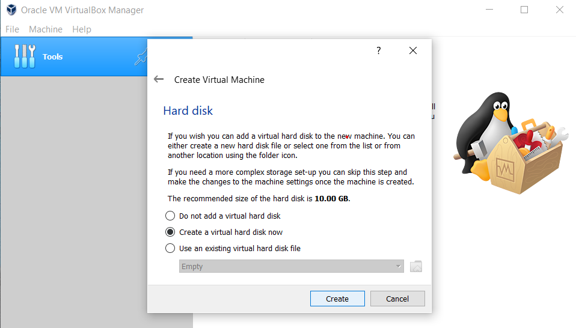Image resolution: width=576 pixels, height=328 pixels.
Task: Open the File menu
Action: 12,29
